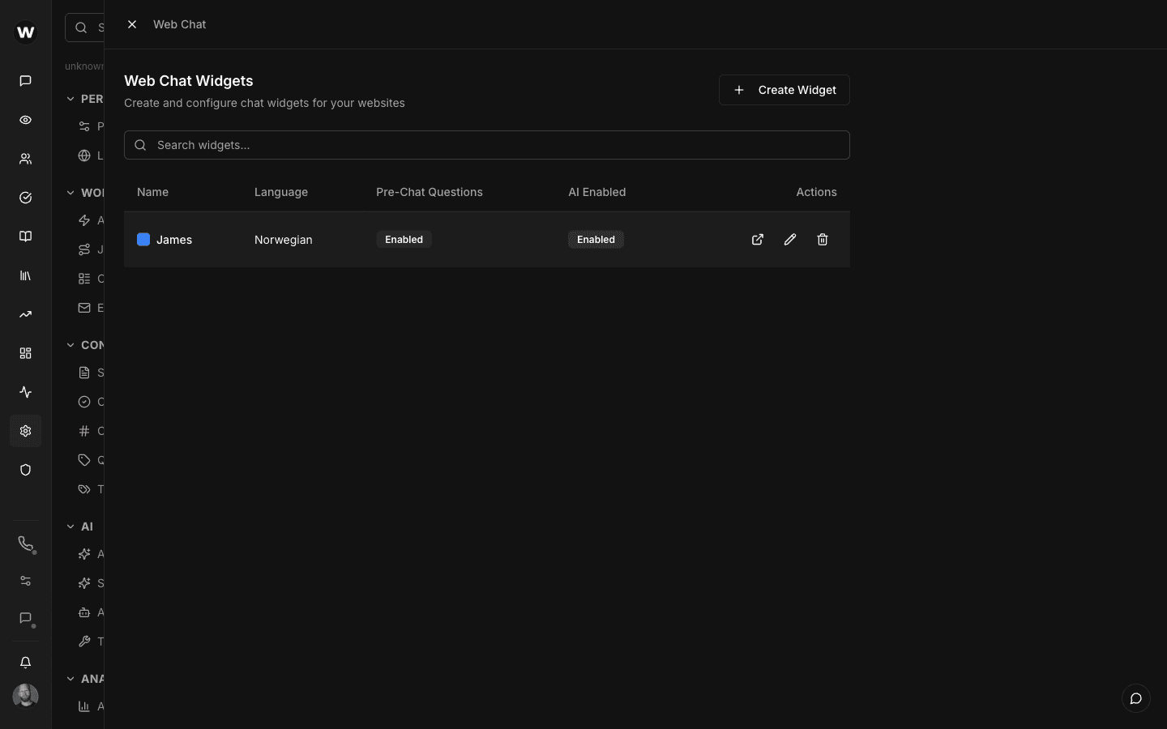Viewport: 1167px width, 729px height.
Task: Click the edit pencil icon for the James widget
Action: pos(789,240)
